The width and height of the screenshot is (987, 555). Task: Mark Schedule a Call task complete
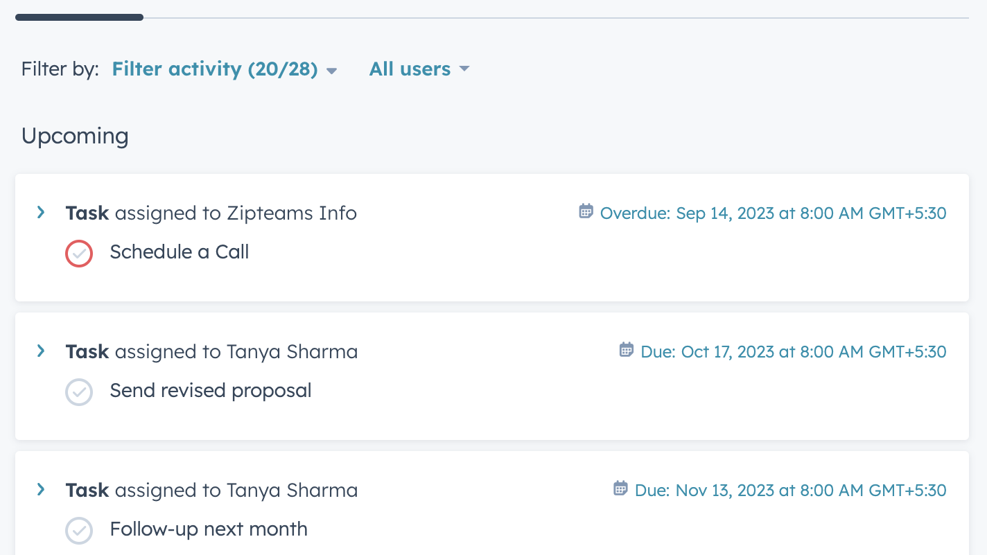point(79,253)
